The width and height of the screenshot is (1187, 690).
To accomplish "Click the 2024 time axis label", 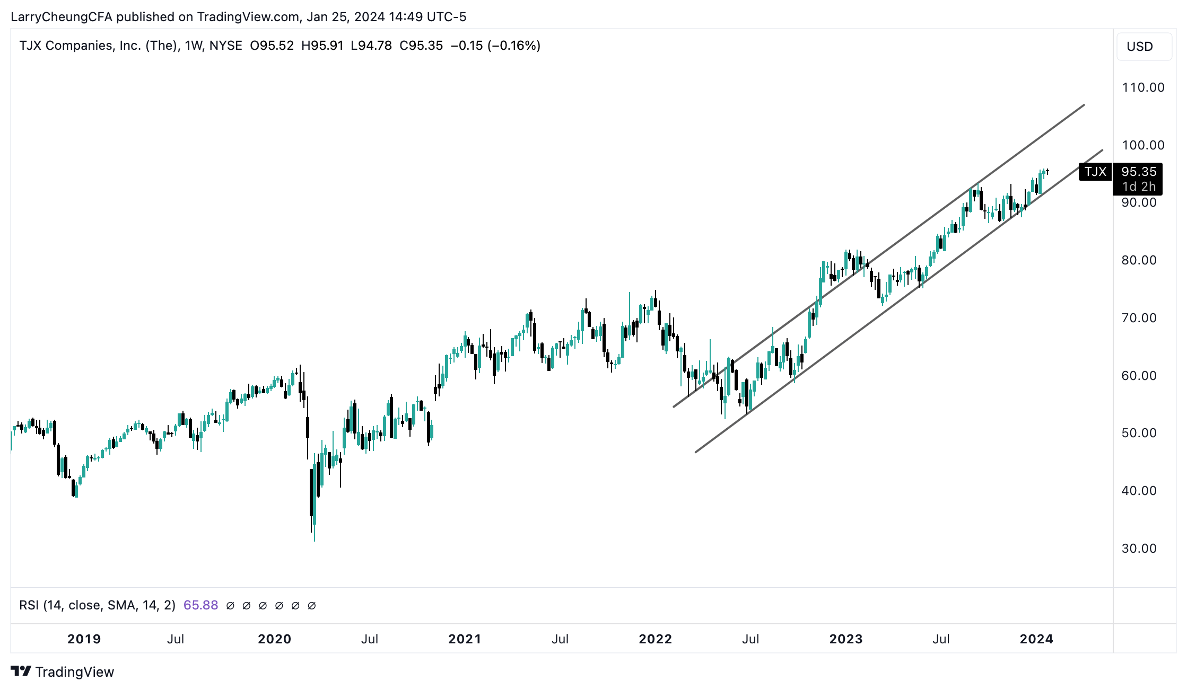I will click(x=1036, y=639).
